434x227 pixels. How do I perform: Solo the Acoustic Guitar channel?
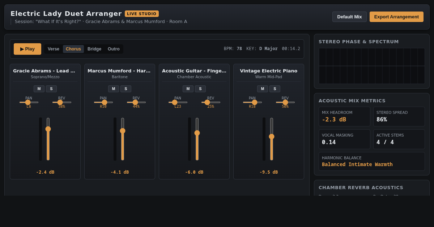[200, 89]
